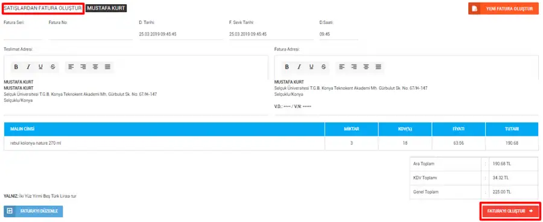Center align in Fatura Adresi editor
The width and height of the screenshot is (543, 222).
366,67
